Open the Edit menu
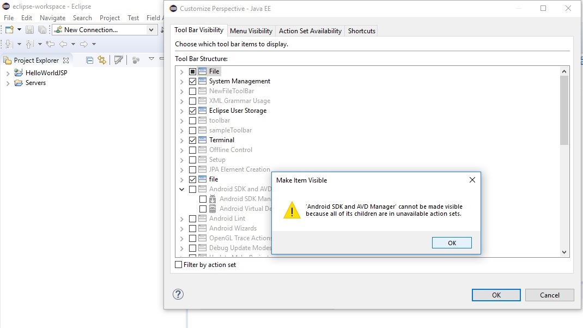The height and width of the screenshot is (328, 583). click(27, 18)
